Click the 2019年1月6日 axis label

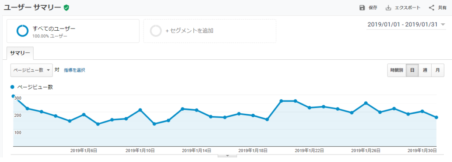(83, 150)
